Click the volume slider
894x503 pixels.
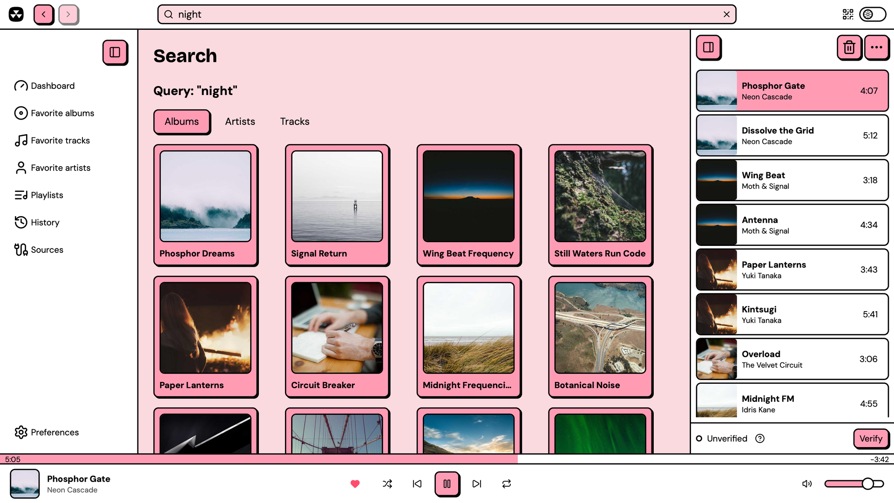pyautogui.click(x=854, y=484)
